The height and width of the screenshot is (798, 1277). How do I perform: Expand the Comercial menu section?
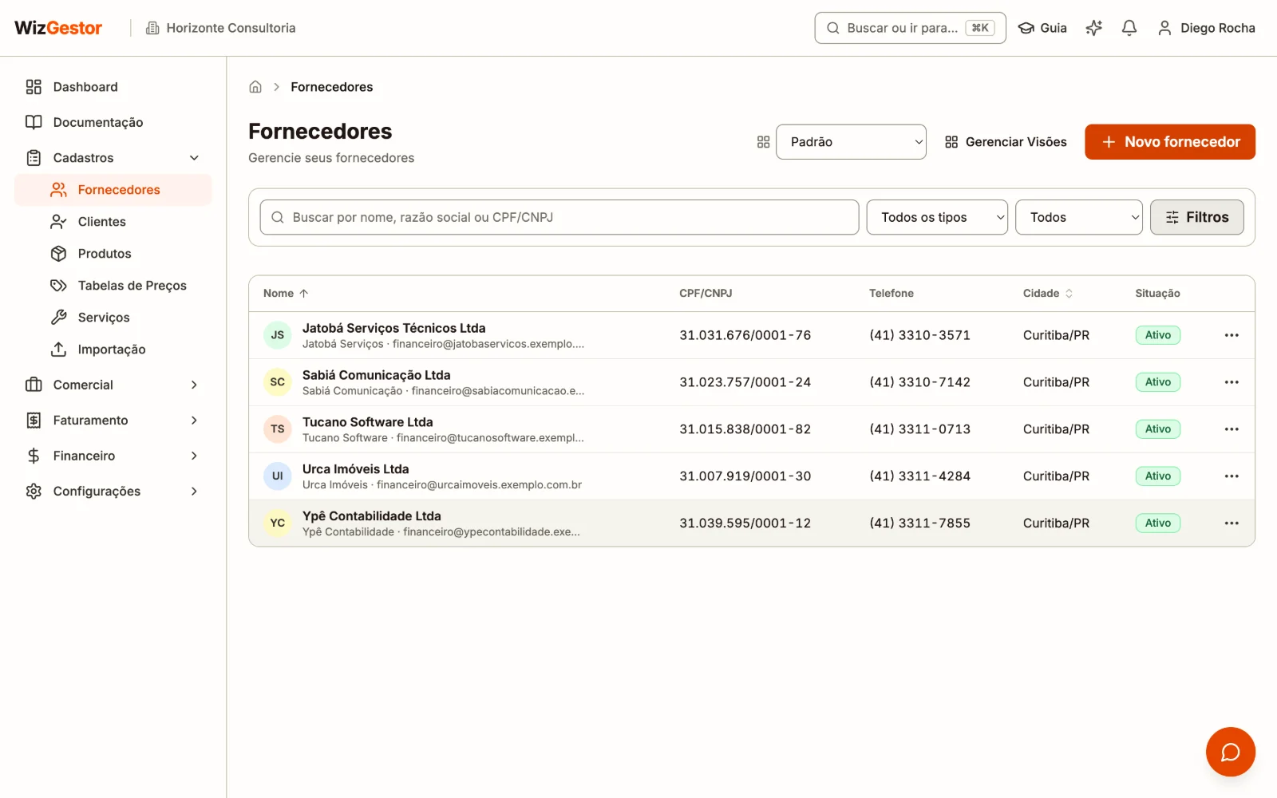(x=113, y=385)
